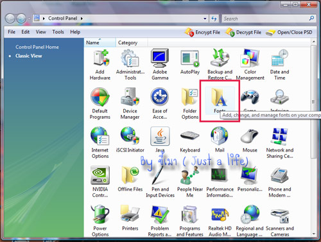Launch Adobe Gamma
The width and height of the screenshot is (321, 242).
pyautogui.click(x=160, y=65)
